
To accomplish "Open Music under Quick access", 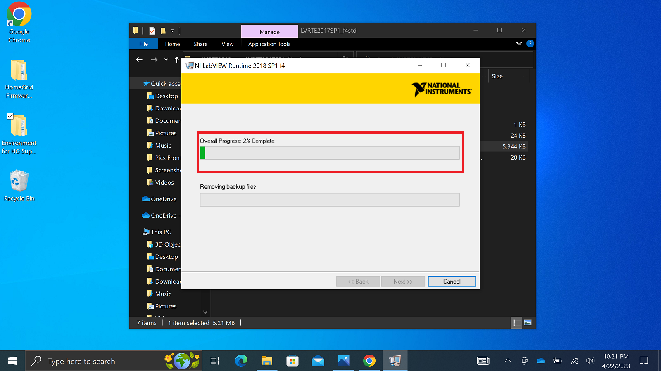I will 159,145.
